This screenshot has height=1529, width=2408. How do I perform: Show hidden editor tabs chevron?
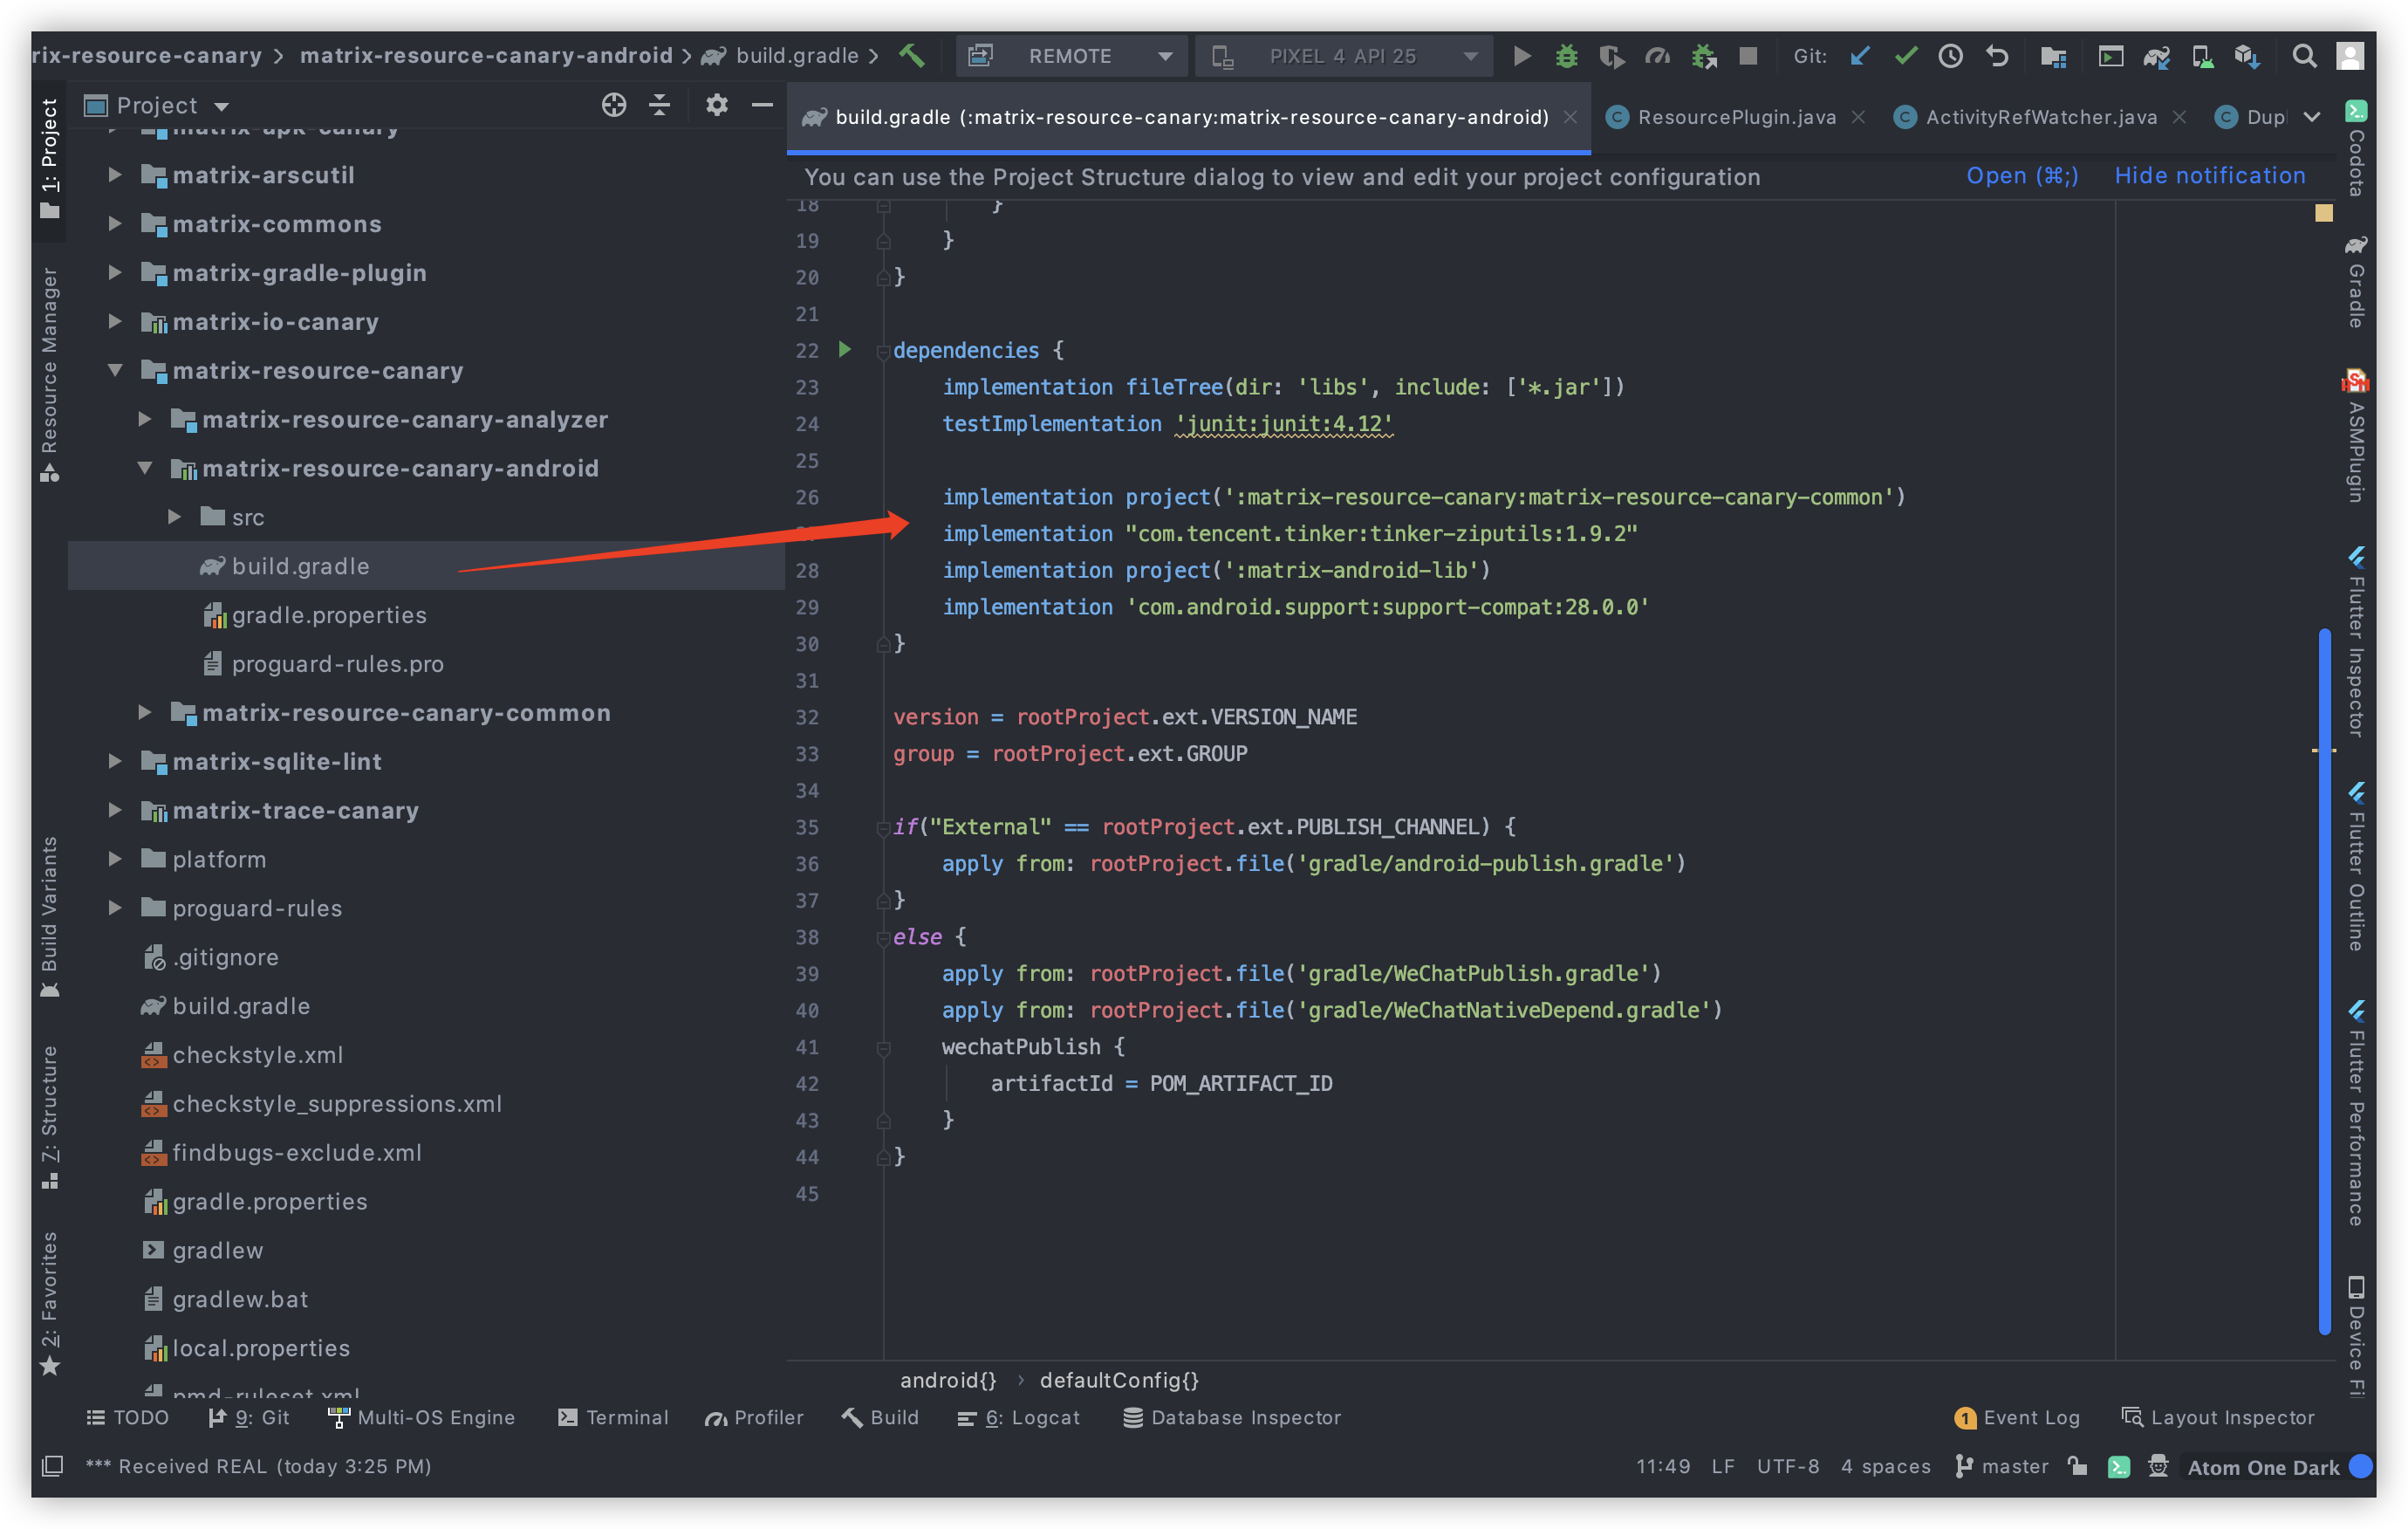click(2312, 117)
